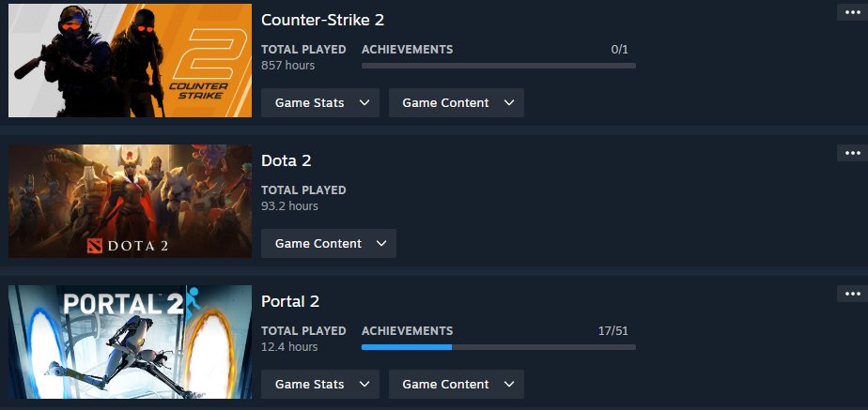868x410 pixels.
Task: Open the Portal 2 title link
Action: (x=290, y=302)
